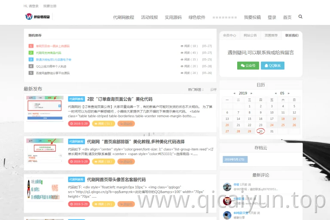This screenshot has width=330, height=220.
Task: Open the 2019年5月 (75) archive tag
Action: 235,159
